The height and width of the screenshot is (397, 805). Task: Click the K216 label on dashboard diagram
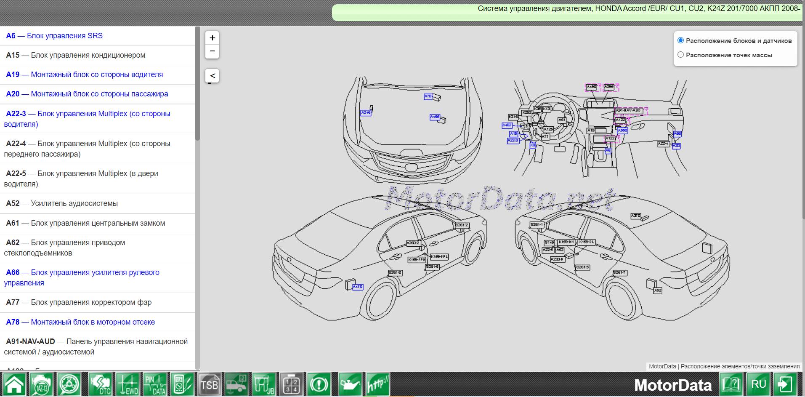pos(513,117)
